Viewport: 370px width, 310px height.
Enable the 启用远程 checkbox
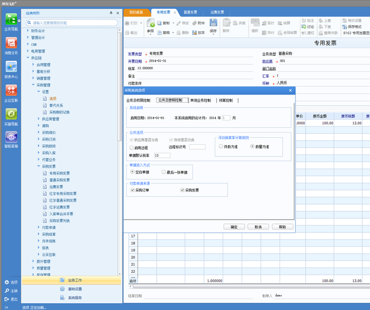click(132, 147)
